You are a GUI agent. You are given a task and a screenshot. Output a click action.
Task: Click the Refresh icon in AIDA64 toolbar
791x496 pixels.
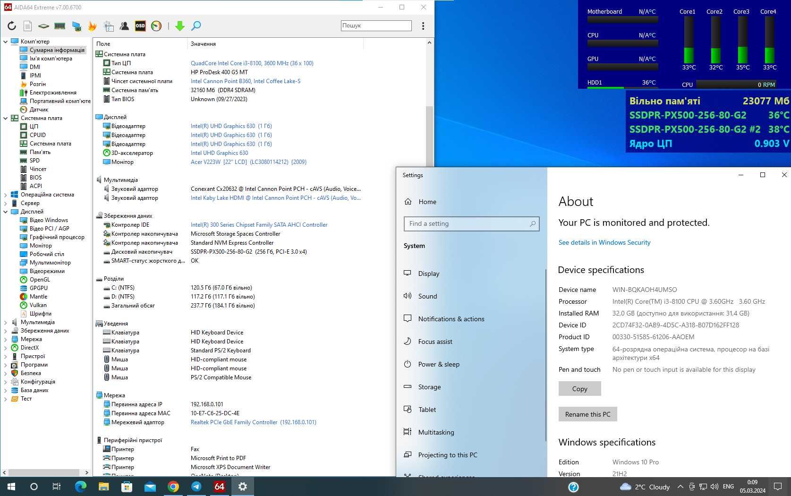pyautogui.click(x=12, y=26)
